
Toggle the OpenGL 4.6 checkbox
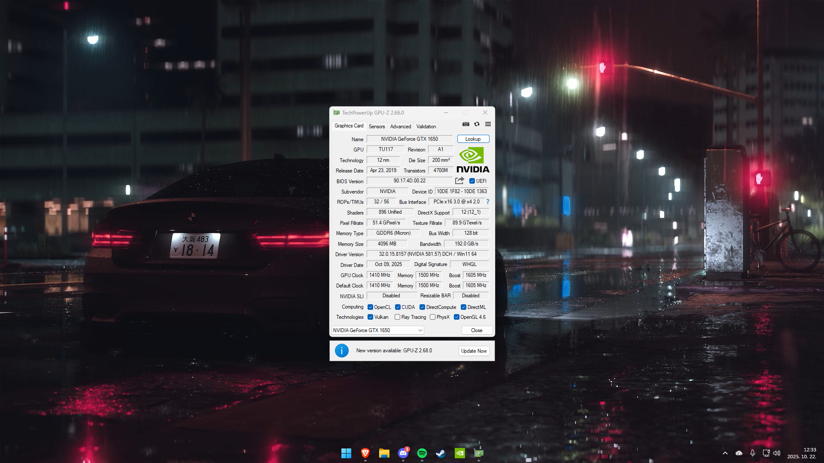click(456, 317)
